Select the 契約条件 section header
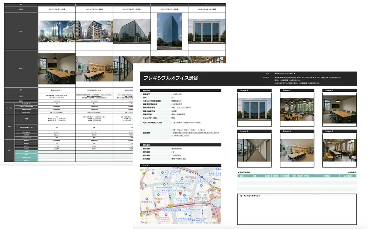 [180, 145]
